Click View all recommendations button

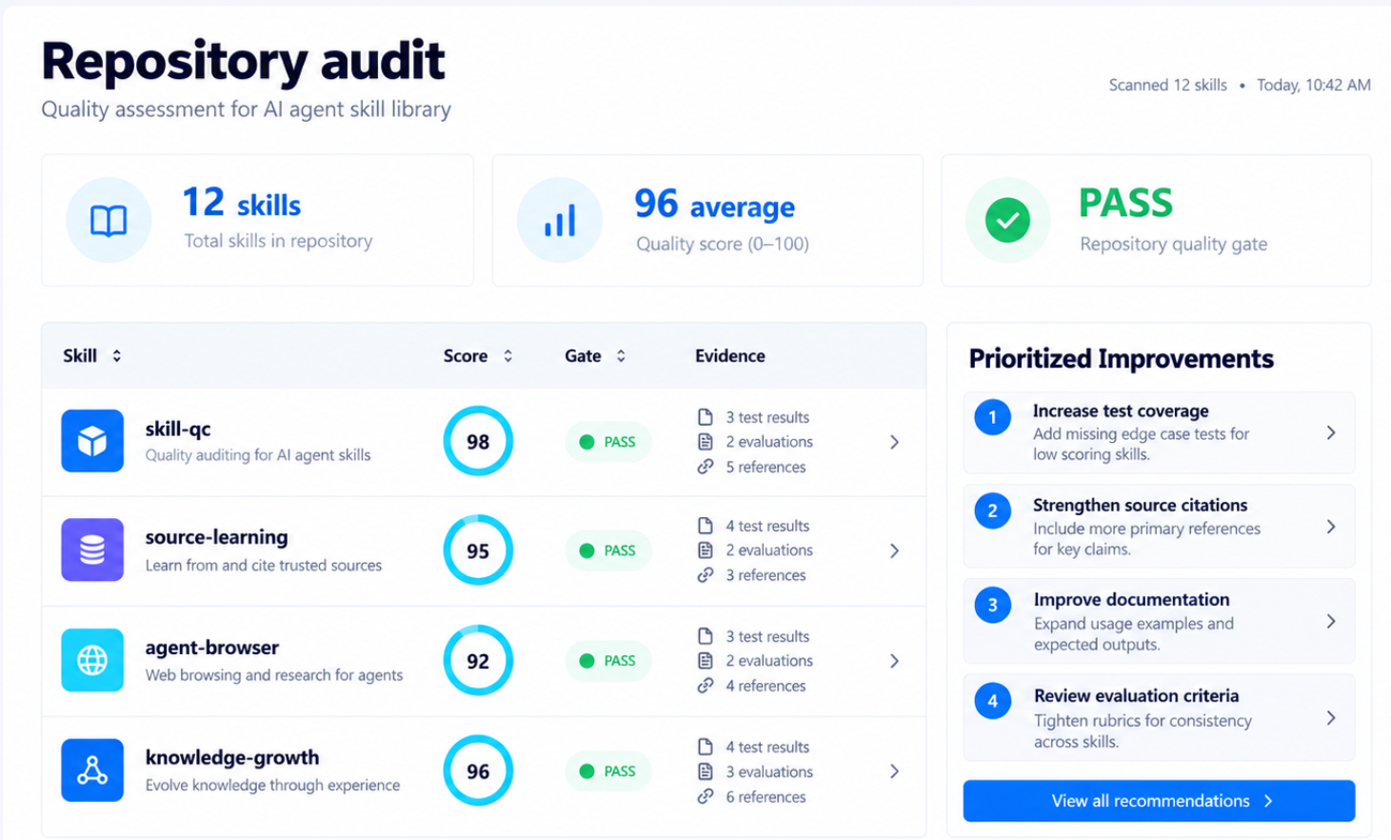point(1159,801)
